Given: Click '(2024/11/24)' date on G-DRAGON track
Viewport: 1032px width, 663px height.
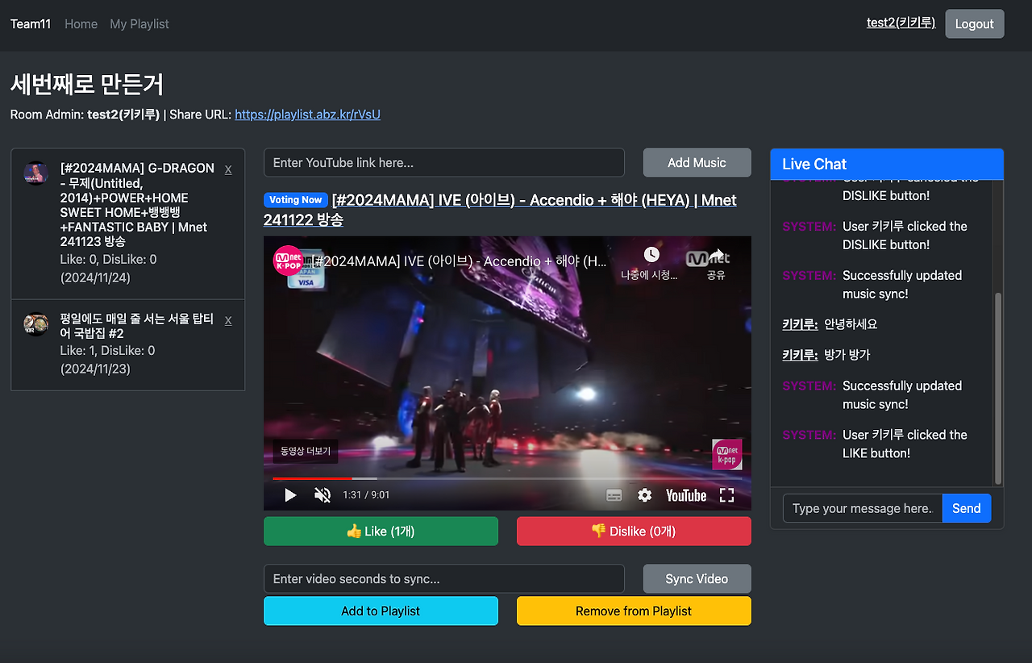Looking at the screenshot, I should click(95, 277).
